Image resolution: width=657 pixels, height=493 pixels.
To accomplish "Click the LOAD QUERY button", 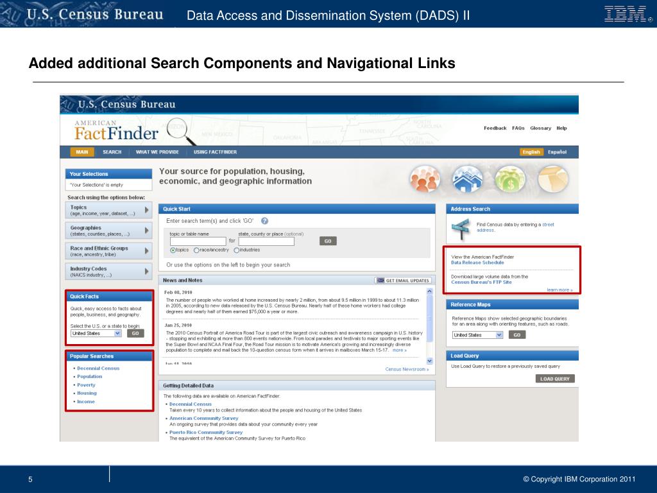I will [555, 379].
